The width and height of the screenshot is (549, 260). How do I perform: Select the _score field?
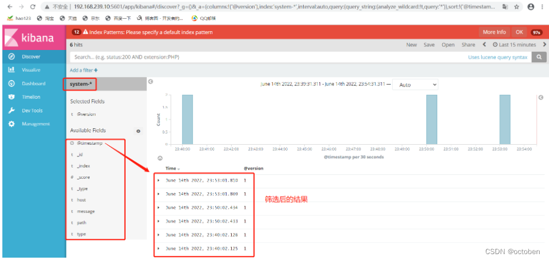pos(83,177)
